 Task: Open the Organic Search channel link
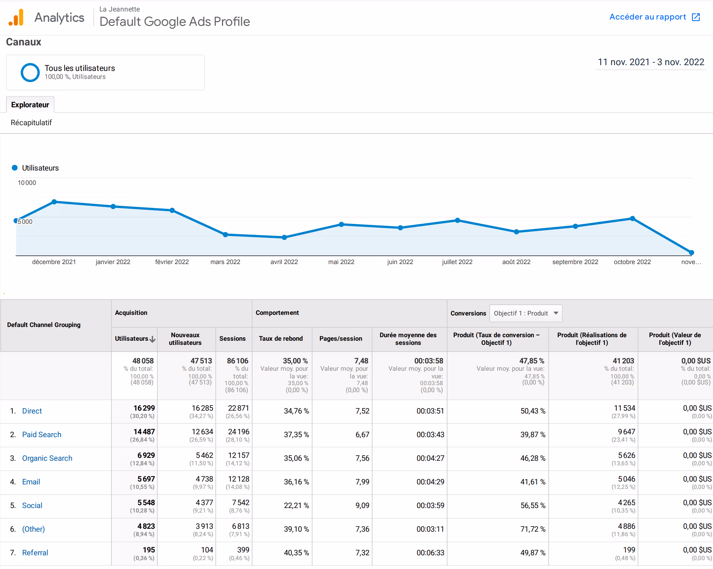click(x=47, y=458)
